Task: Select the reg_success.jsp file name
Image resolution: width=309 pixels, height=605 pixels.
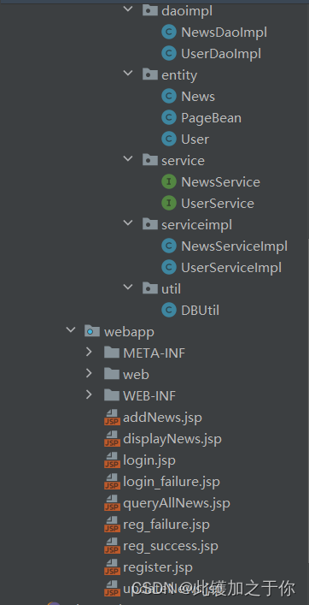Action: point(171,546)
